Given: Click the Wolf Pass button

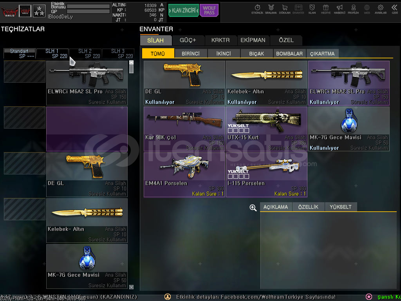Looking at the screenshot, I should (209, 11).
